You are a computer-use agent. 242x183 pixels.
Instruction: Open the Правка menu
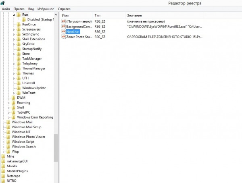coord(19,9)
